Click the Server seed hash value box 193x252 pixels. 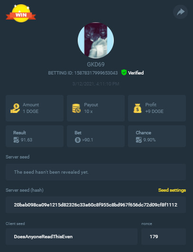(x=96, y=205)
